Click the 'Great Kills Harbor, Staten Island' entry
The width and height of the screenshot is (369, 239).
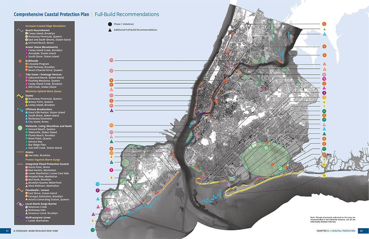(x=46, y=112)
